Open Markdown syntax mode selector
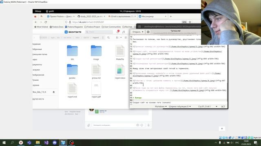Image resolution: width=261 pixels, height=146 pixels. [161, 106]
